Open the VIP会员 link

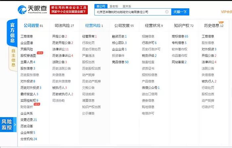(x=226, y=12)
